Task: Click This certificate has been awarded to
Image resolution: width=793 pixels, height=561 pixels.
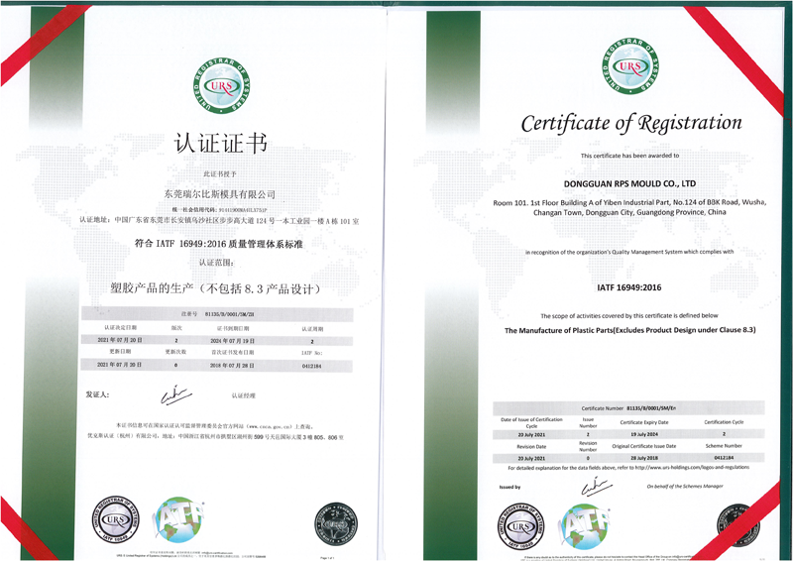Action: pos(629,156)
